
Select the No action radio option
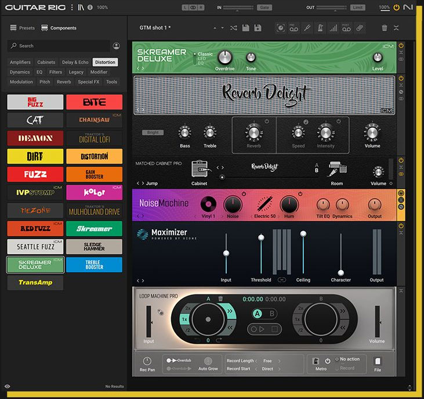pos(337,359)
